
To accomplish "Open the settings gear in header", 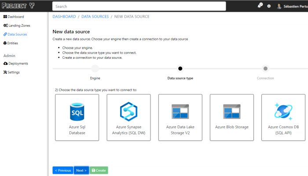I will (269, 6).
